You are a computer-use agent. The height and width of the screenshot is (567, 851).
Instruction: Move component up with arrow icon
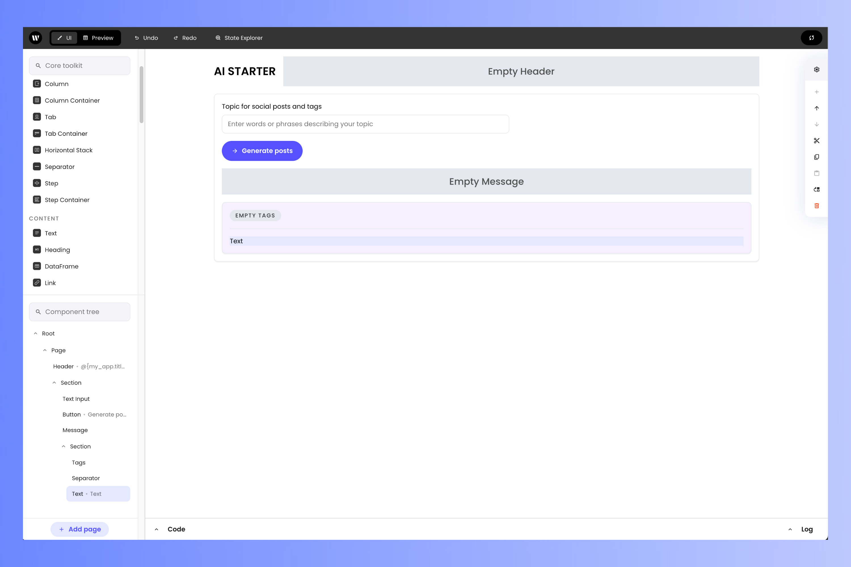(817, 108)
